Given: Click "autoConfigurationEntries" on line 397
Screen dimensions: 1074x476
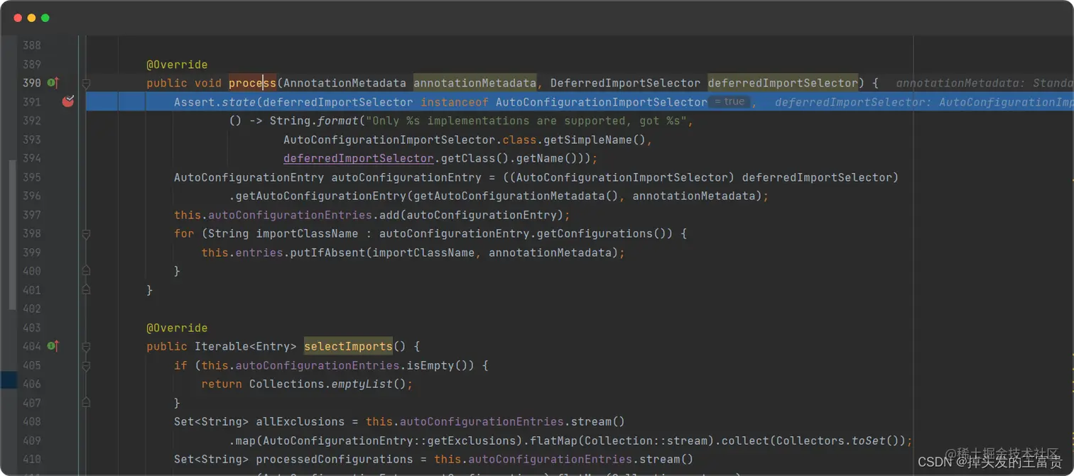Looking at the screenshot, I should coord(291,215).
